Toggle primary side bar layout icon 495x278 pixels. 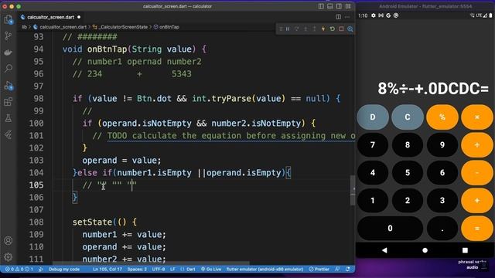coord(321,6)
